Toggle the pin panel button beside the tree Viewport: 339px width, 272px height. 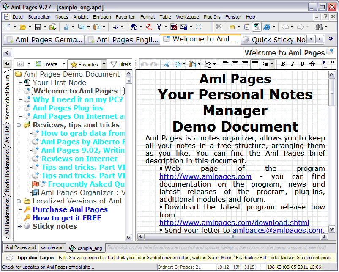7,64
